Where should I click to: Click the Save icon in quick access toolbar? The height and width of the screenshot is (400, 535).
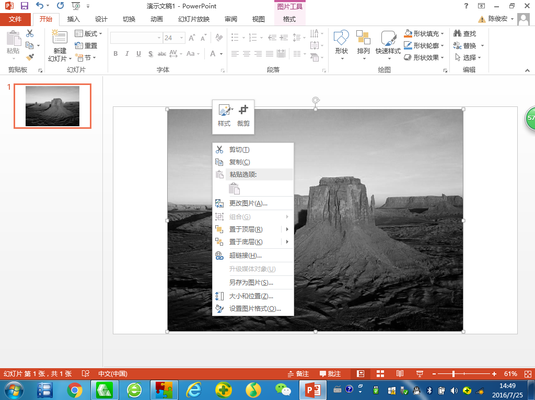coord(24,6)
